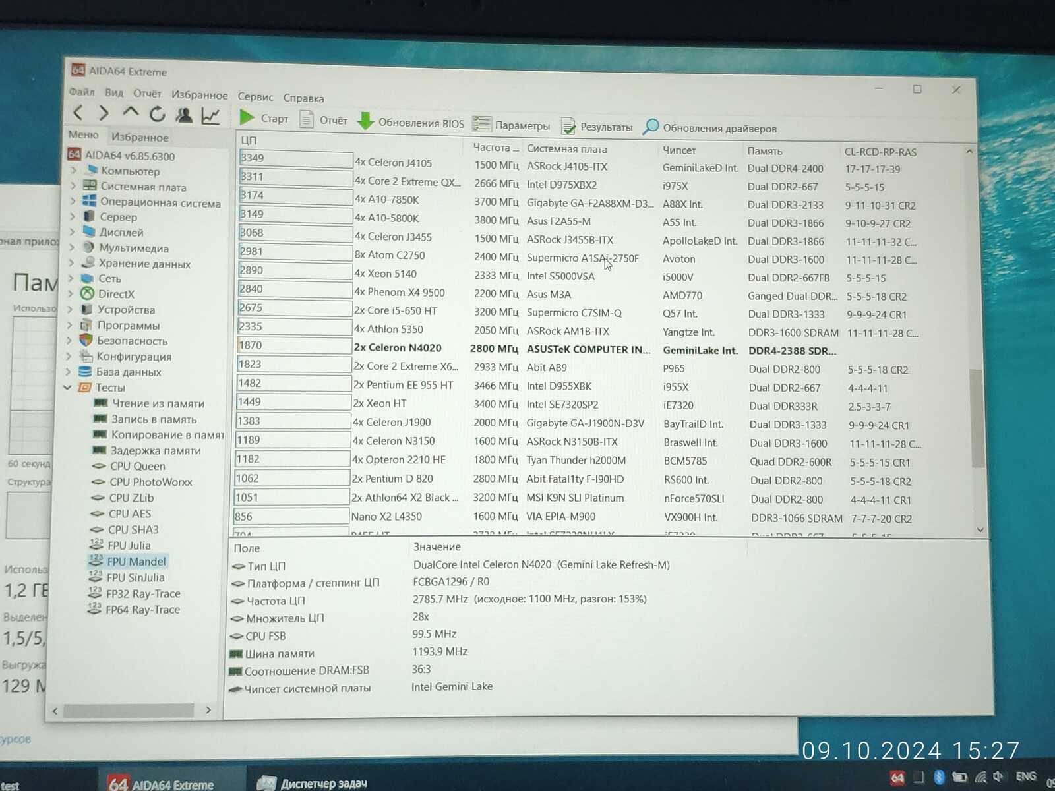Expand the Дисплей tree node
The height and width of the screenshot is (791, 1055).
coord(72,232)
